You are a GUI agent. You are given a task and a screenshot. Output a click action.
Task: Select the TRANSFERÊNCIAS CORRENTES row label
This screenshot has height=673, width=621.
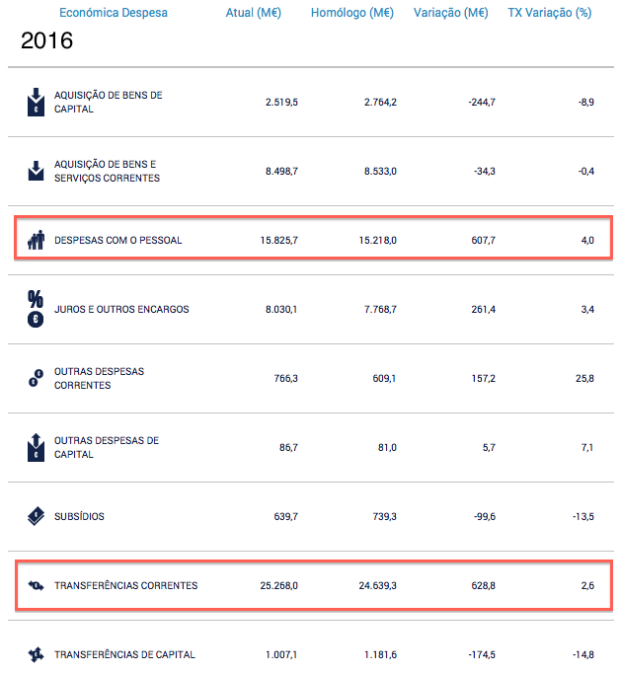[125, 585]
